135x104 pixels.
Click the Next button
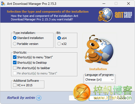click(99, 98)
